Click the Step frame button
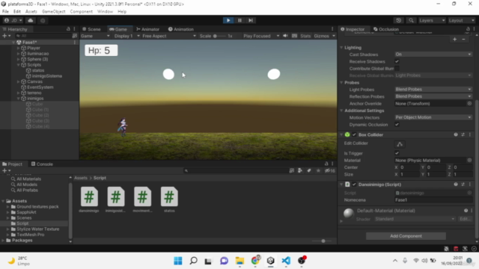This screenshot has height=269, width=479. (x=251, y=20)
